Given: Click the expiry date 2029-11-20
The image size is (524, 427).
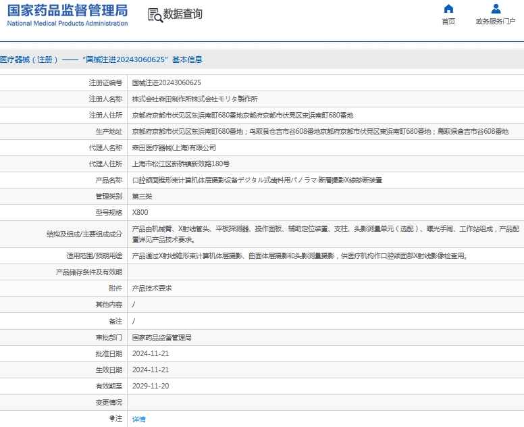Looking at the screenshot, I should (151, 386).
